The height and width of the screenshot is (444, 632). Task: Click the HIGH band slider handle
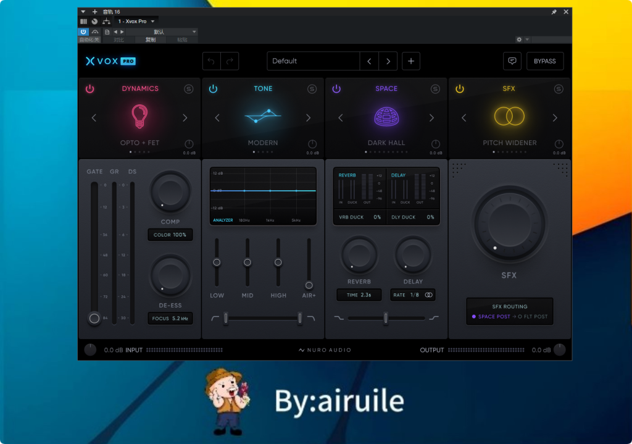click(x=278, y=262)
